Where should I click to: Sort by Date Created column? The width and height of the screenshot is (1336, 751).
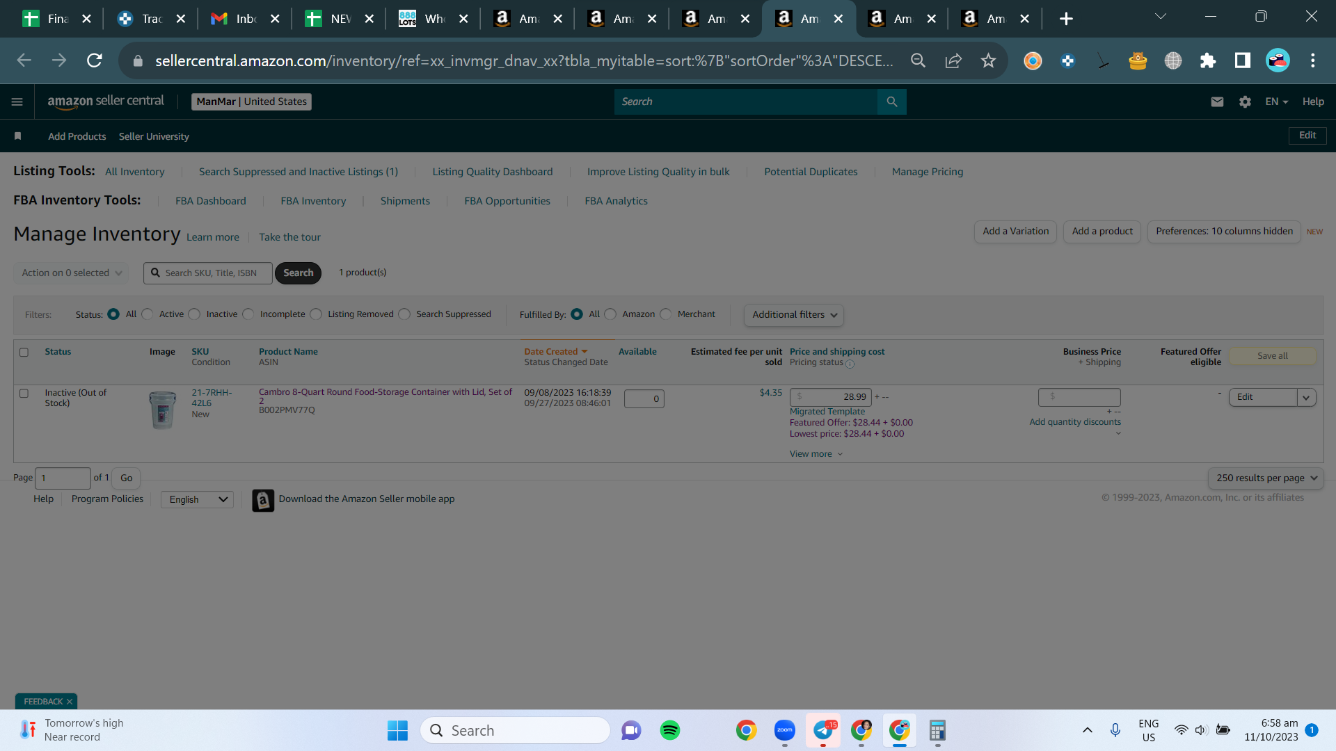(555, 352)
